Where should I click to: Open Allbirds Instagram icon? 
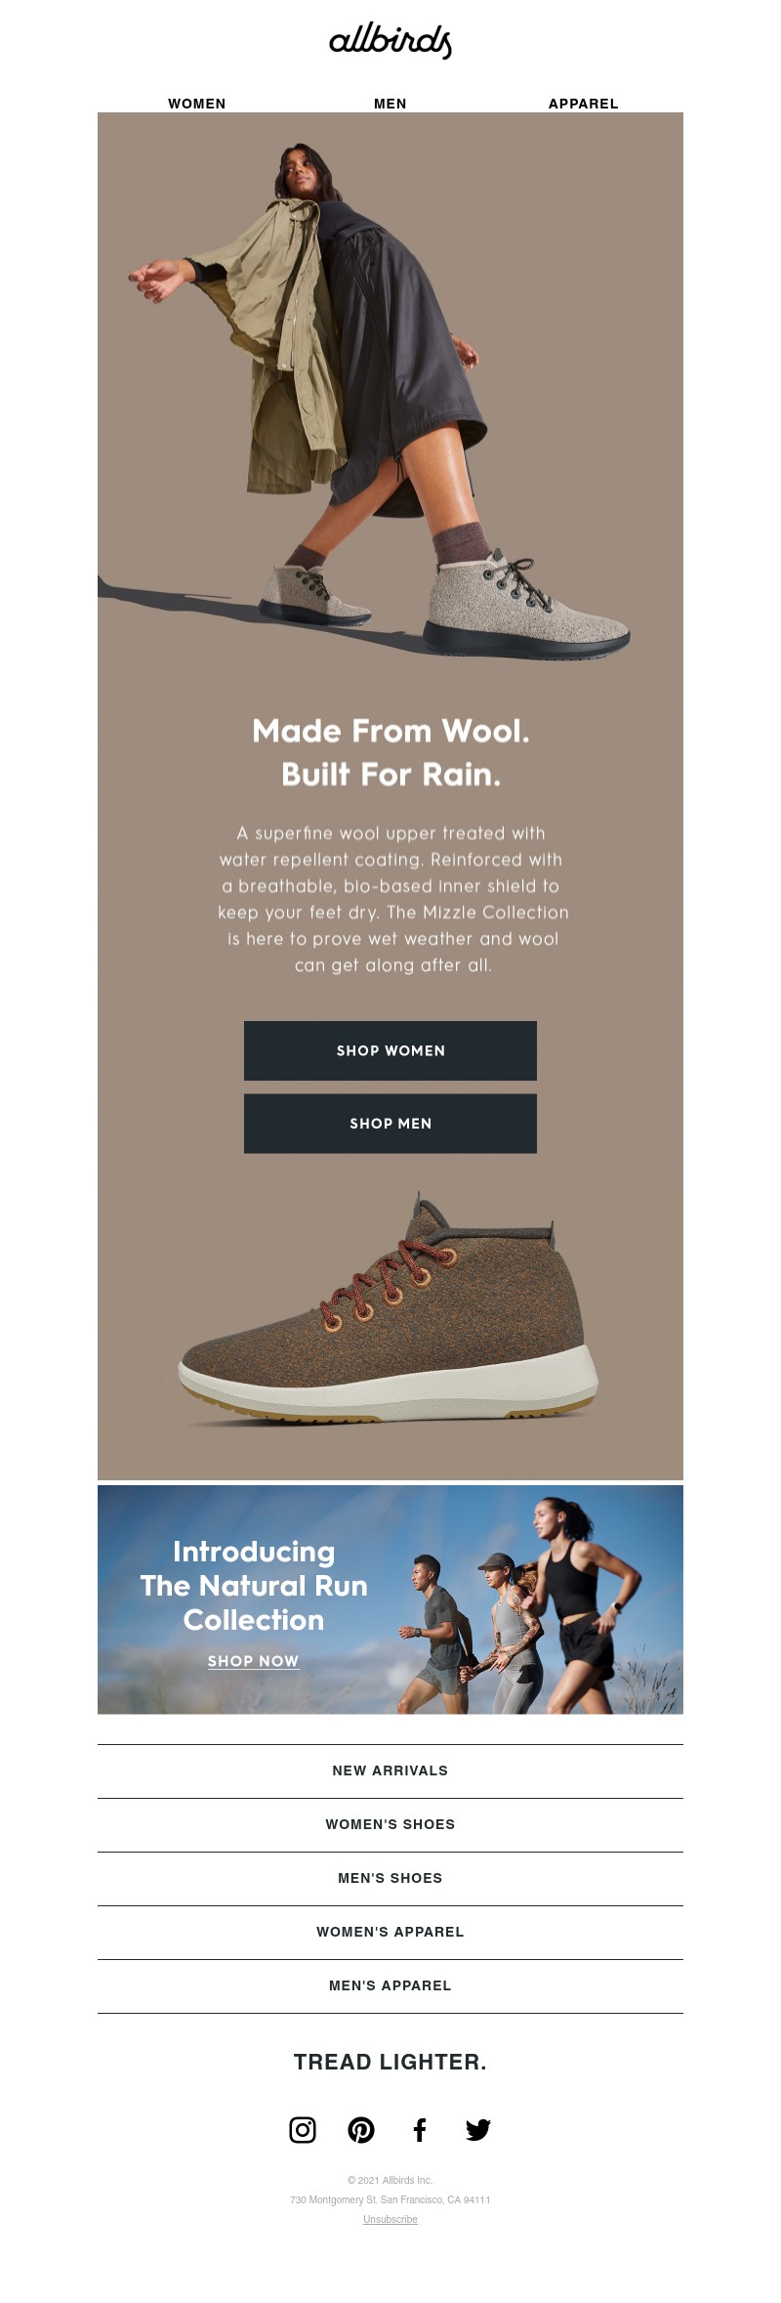coord(303,2129)
